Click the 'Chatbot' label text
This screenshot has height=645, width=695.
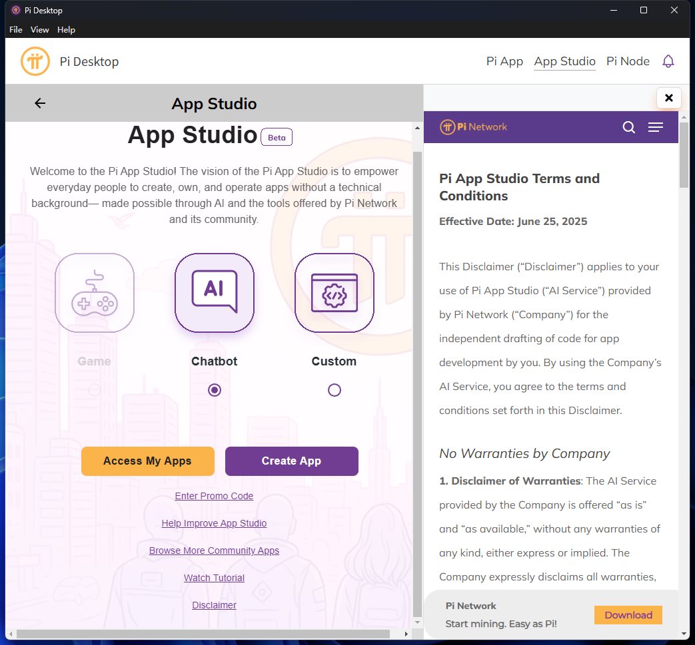tap(215, 361)
